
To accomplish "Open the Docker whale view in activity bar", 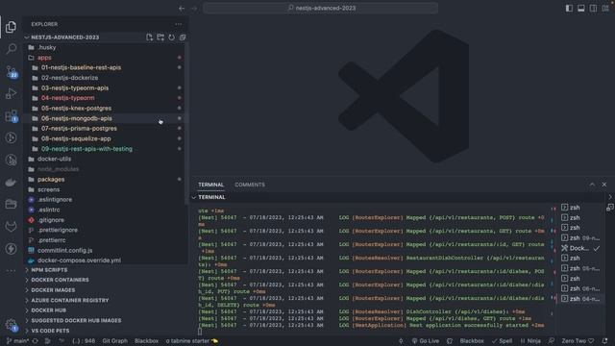I will [11, 182].
